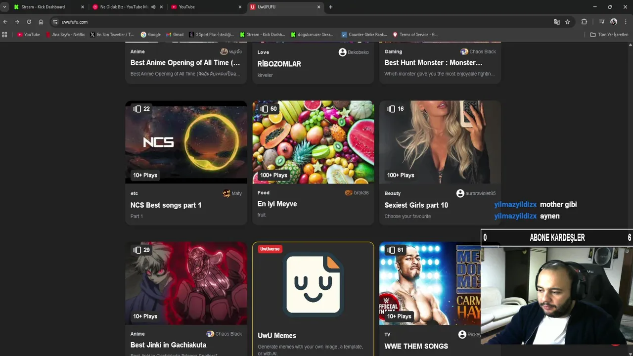Click the translate page icon

pos(557,22)
